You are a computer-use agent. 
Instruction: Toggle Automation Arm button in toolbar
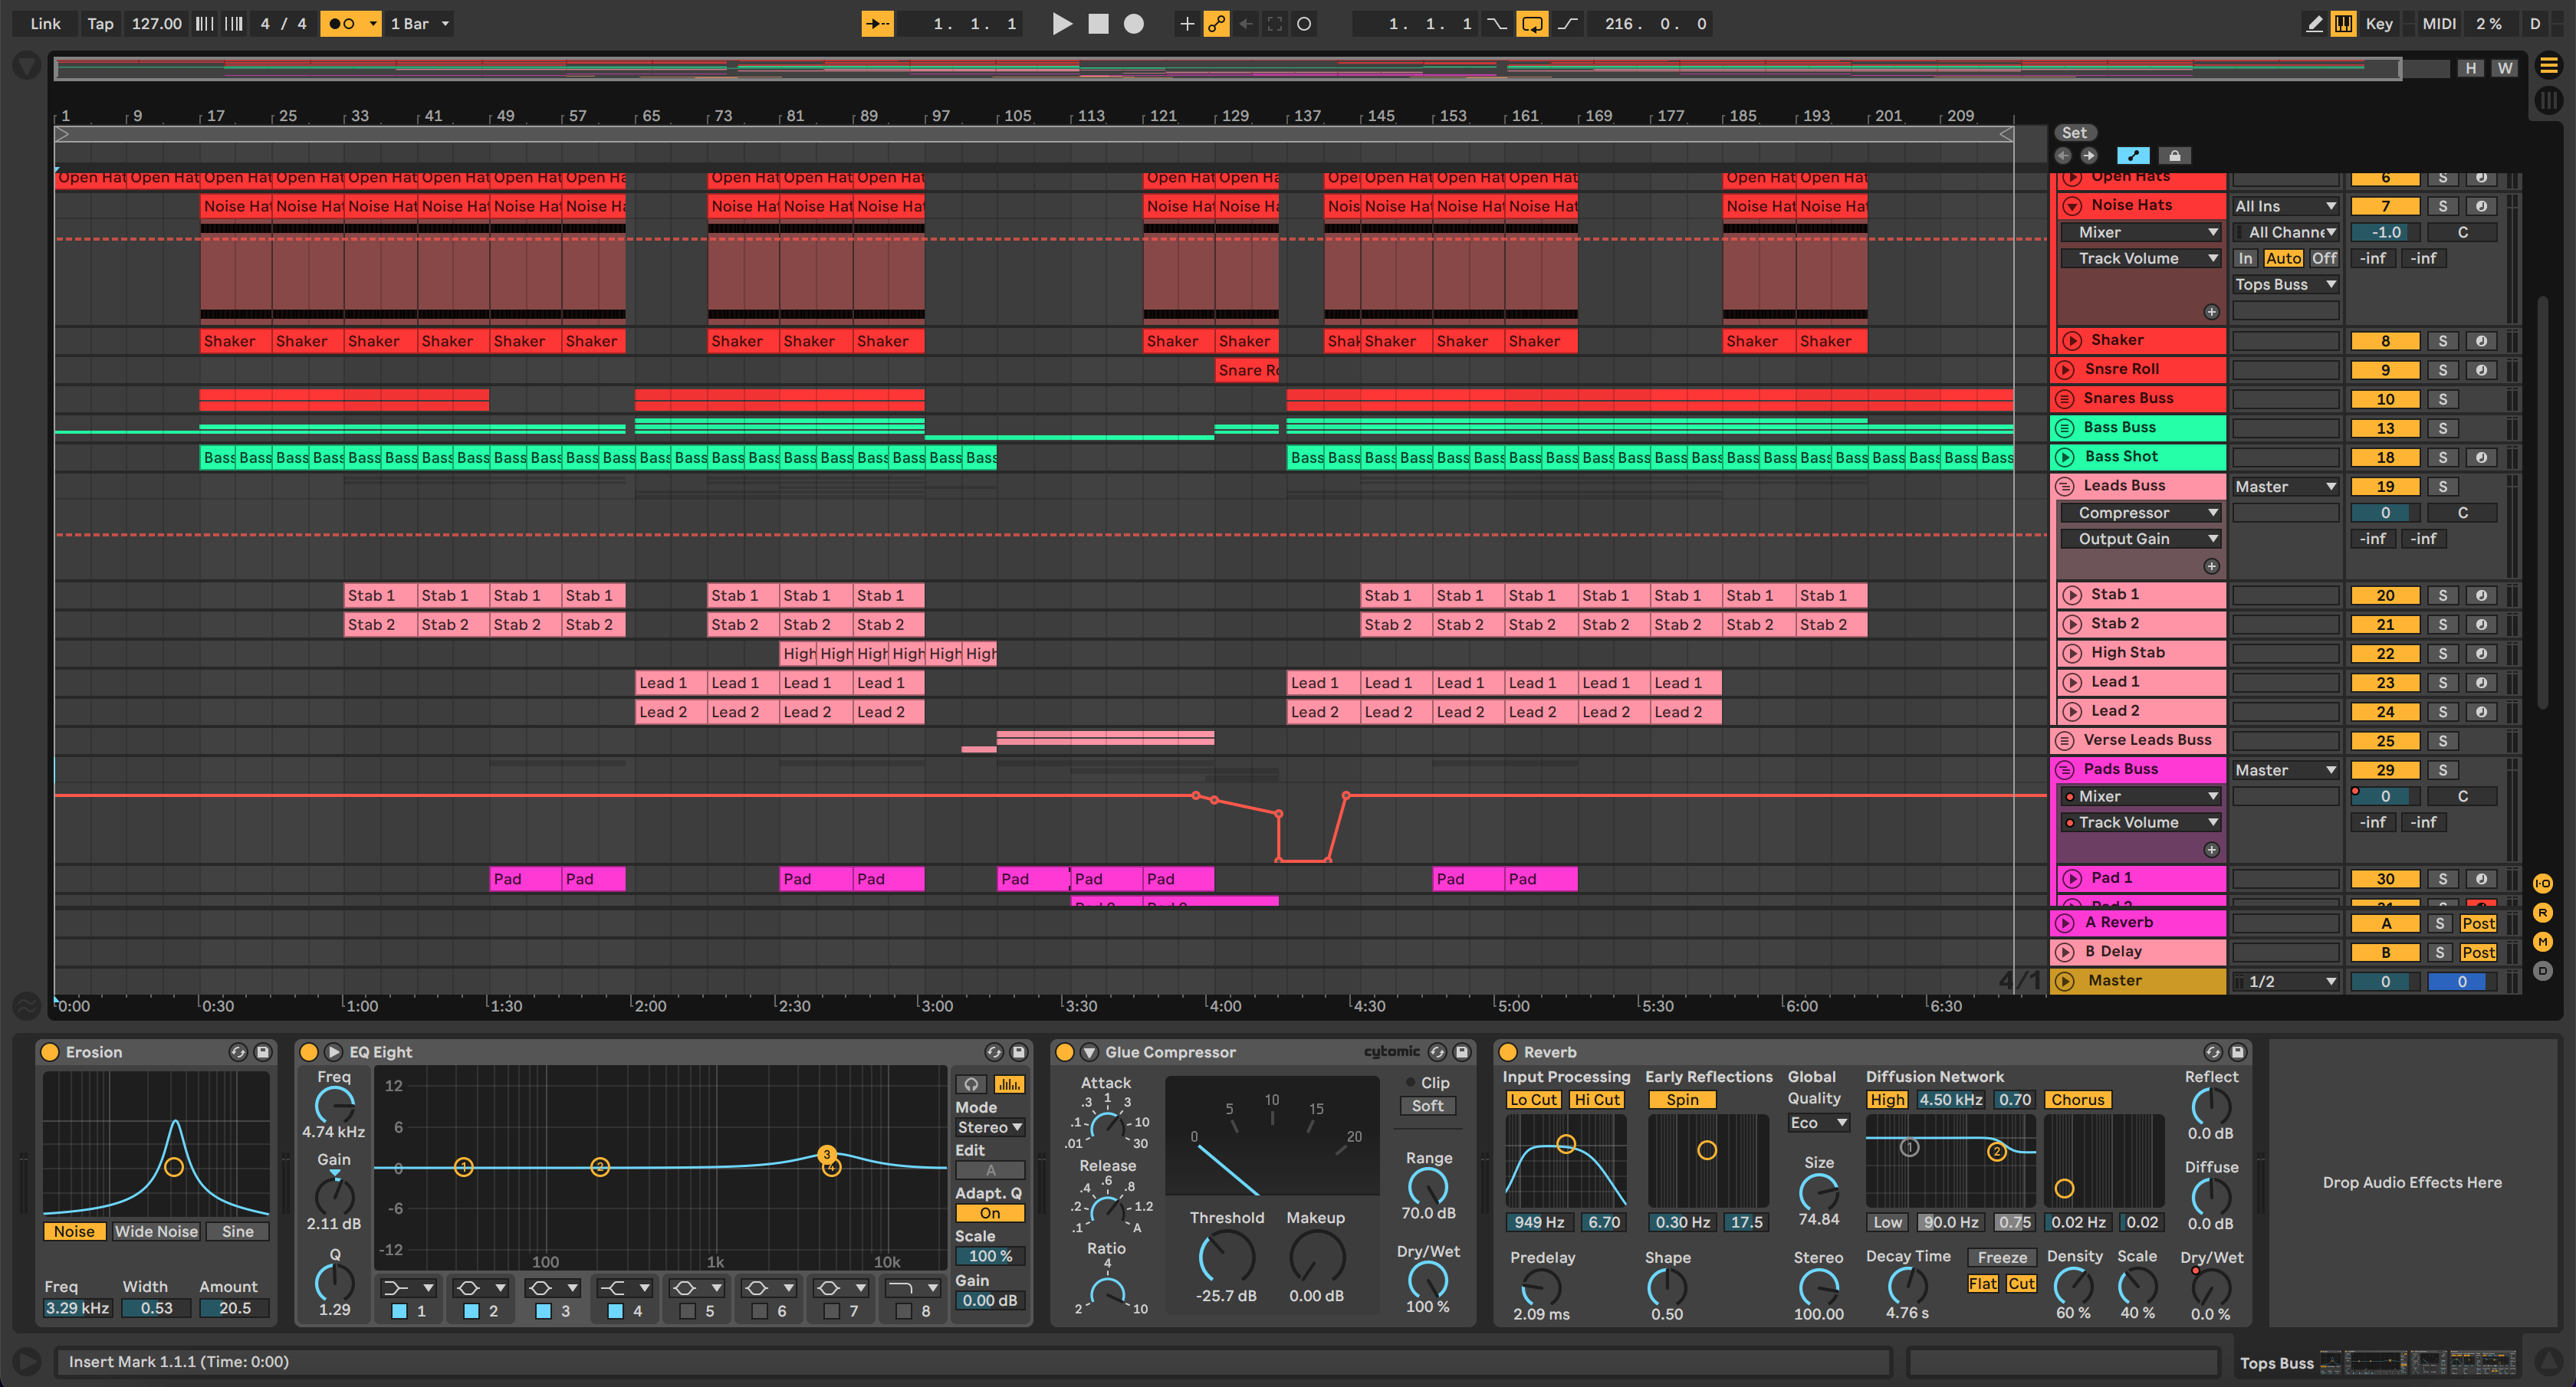click(x=1216, y=24)
